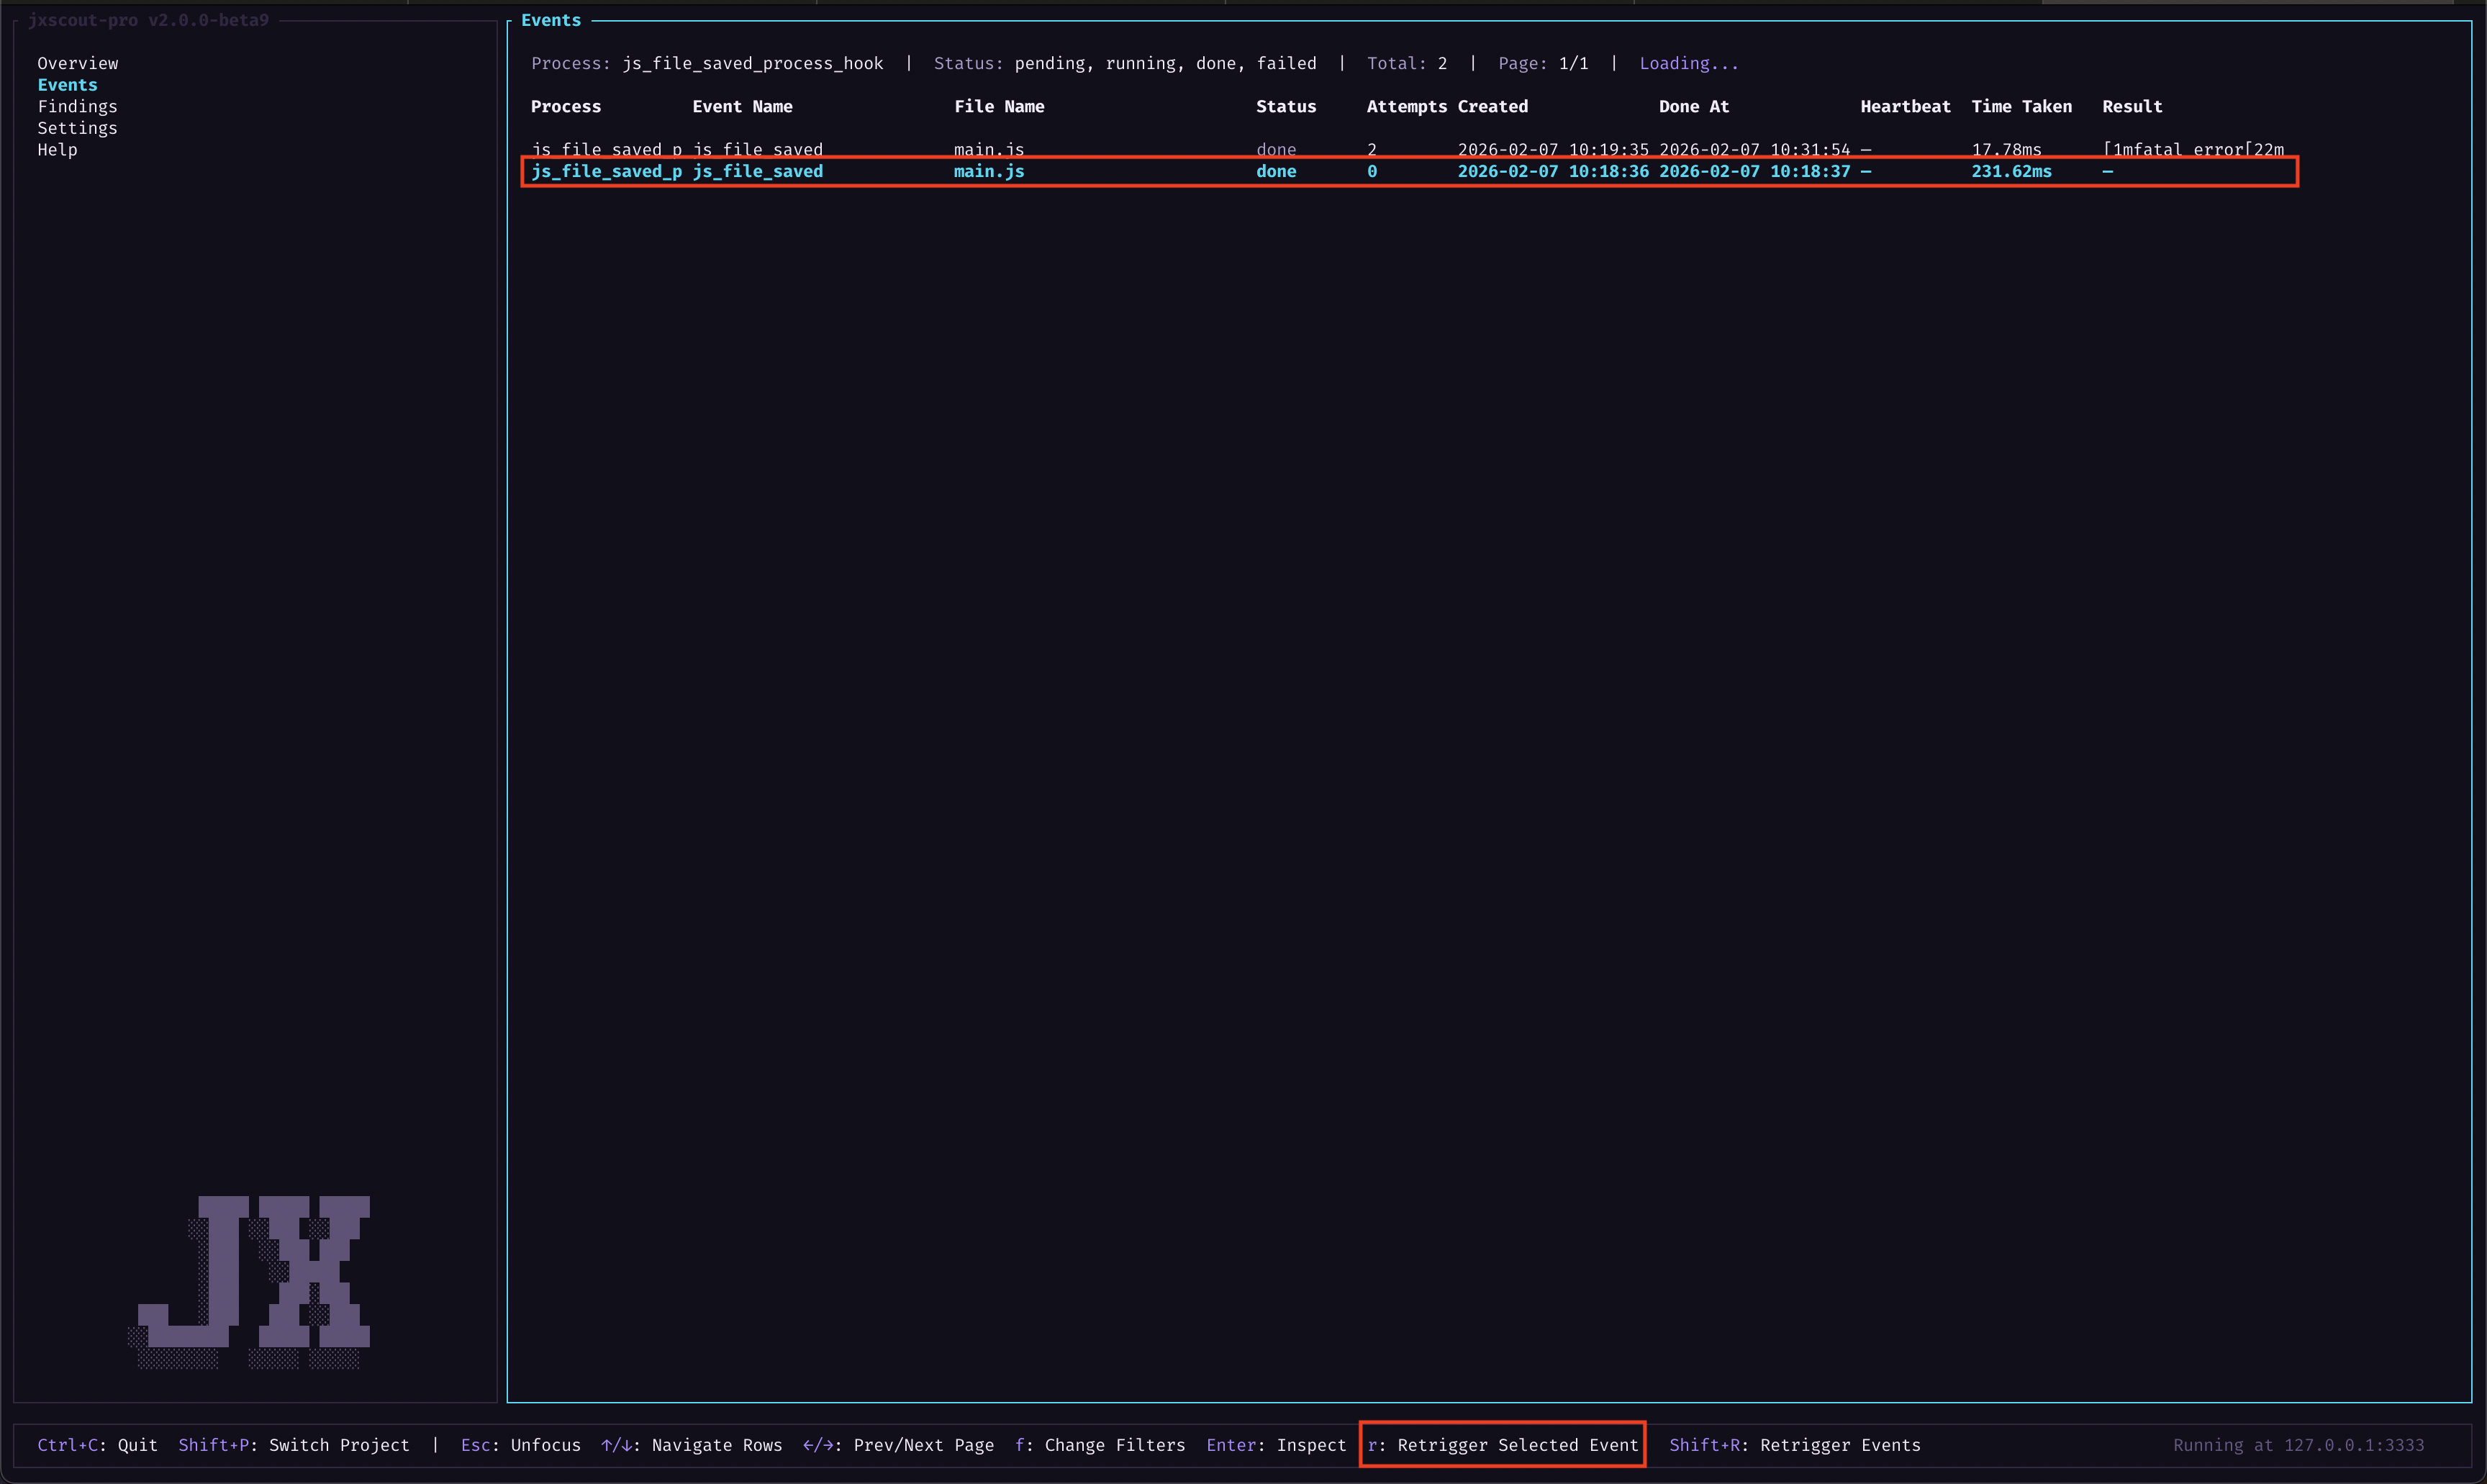The width and height of the screenshot is (2487, 1484).
Task: Click the Page: 1/1 indicator
Action: pyautogui.click(x=1542, y=63)
